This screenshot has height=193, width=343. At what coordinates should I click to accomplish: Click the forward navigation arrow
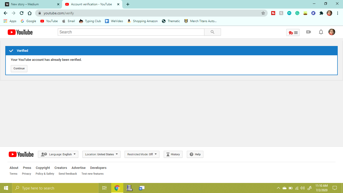click(14, 13)
